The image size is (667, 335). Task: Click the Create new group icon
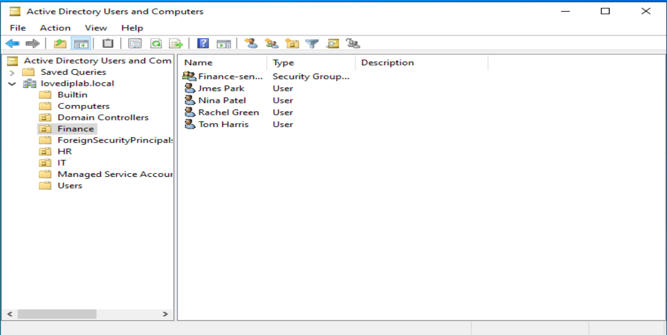272,44
